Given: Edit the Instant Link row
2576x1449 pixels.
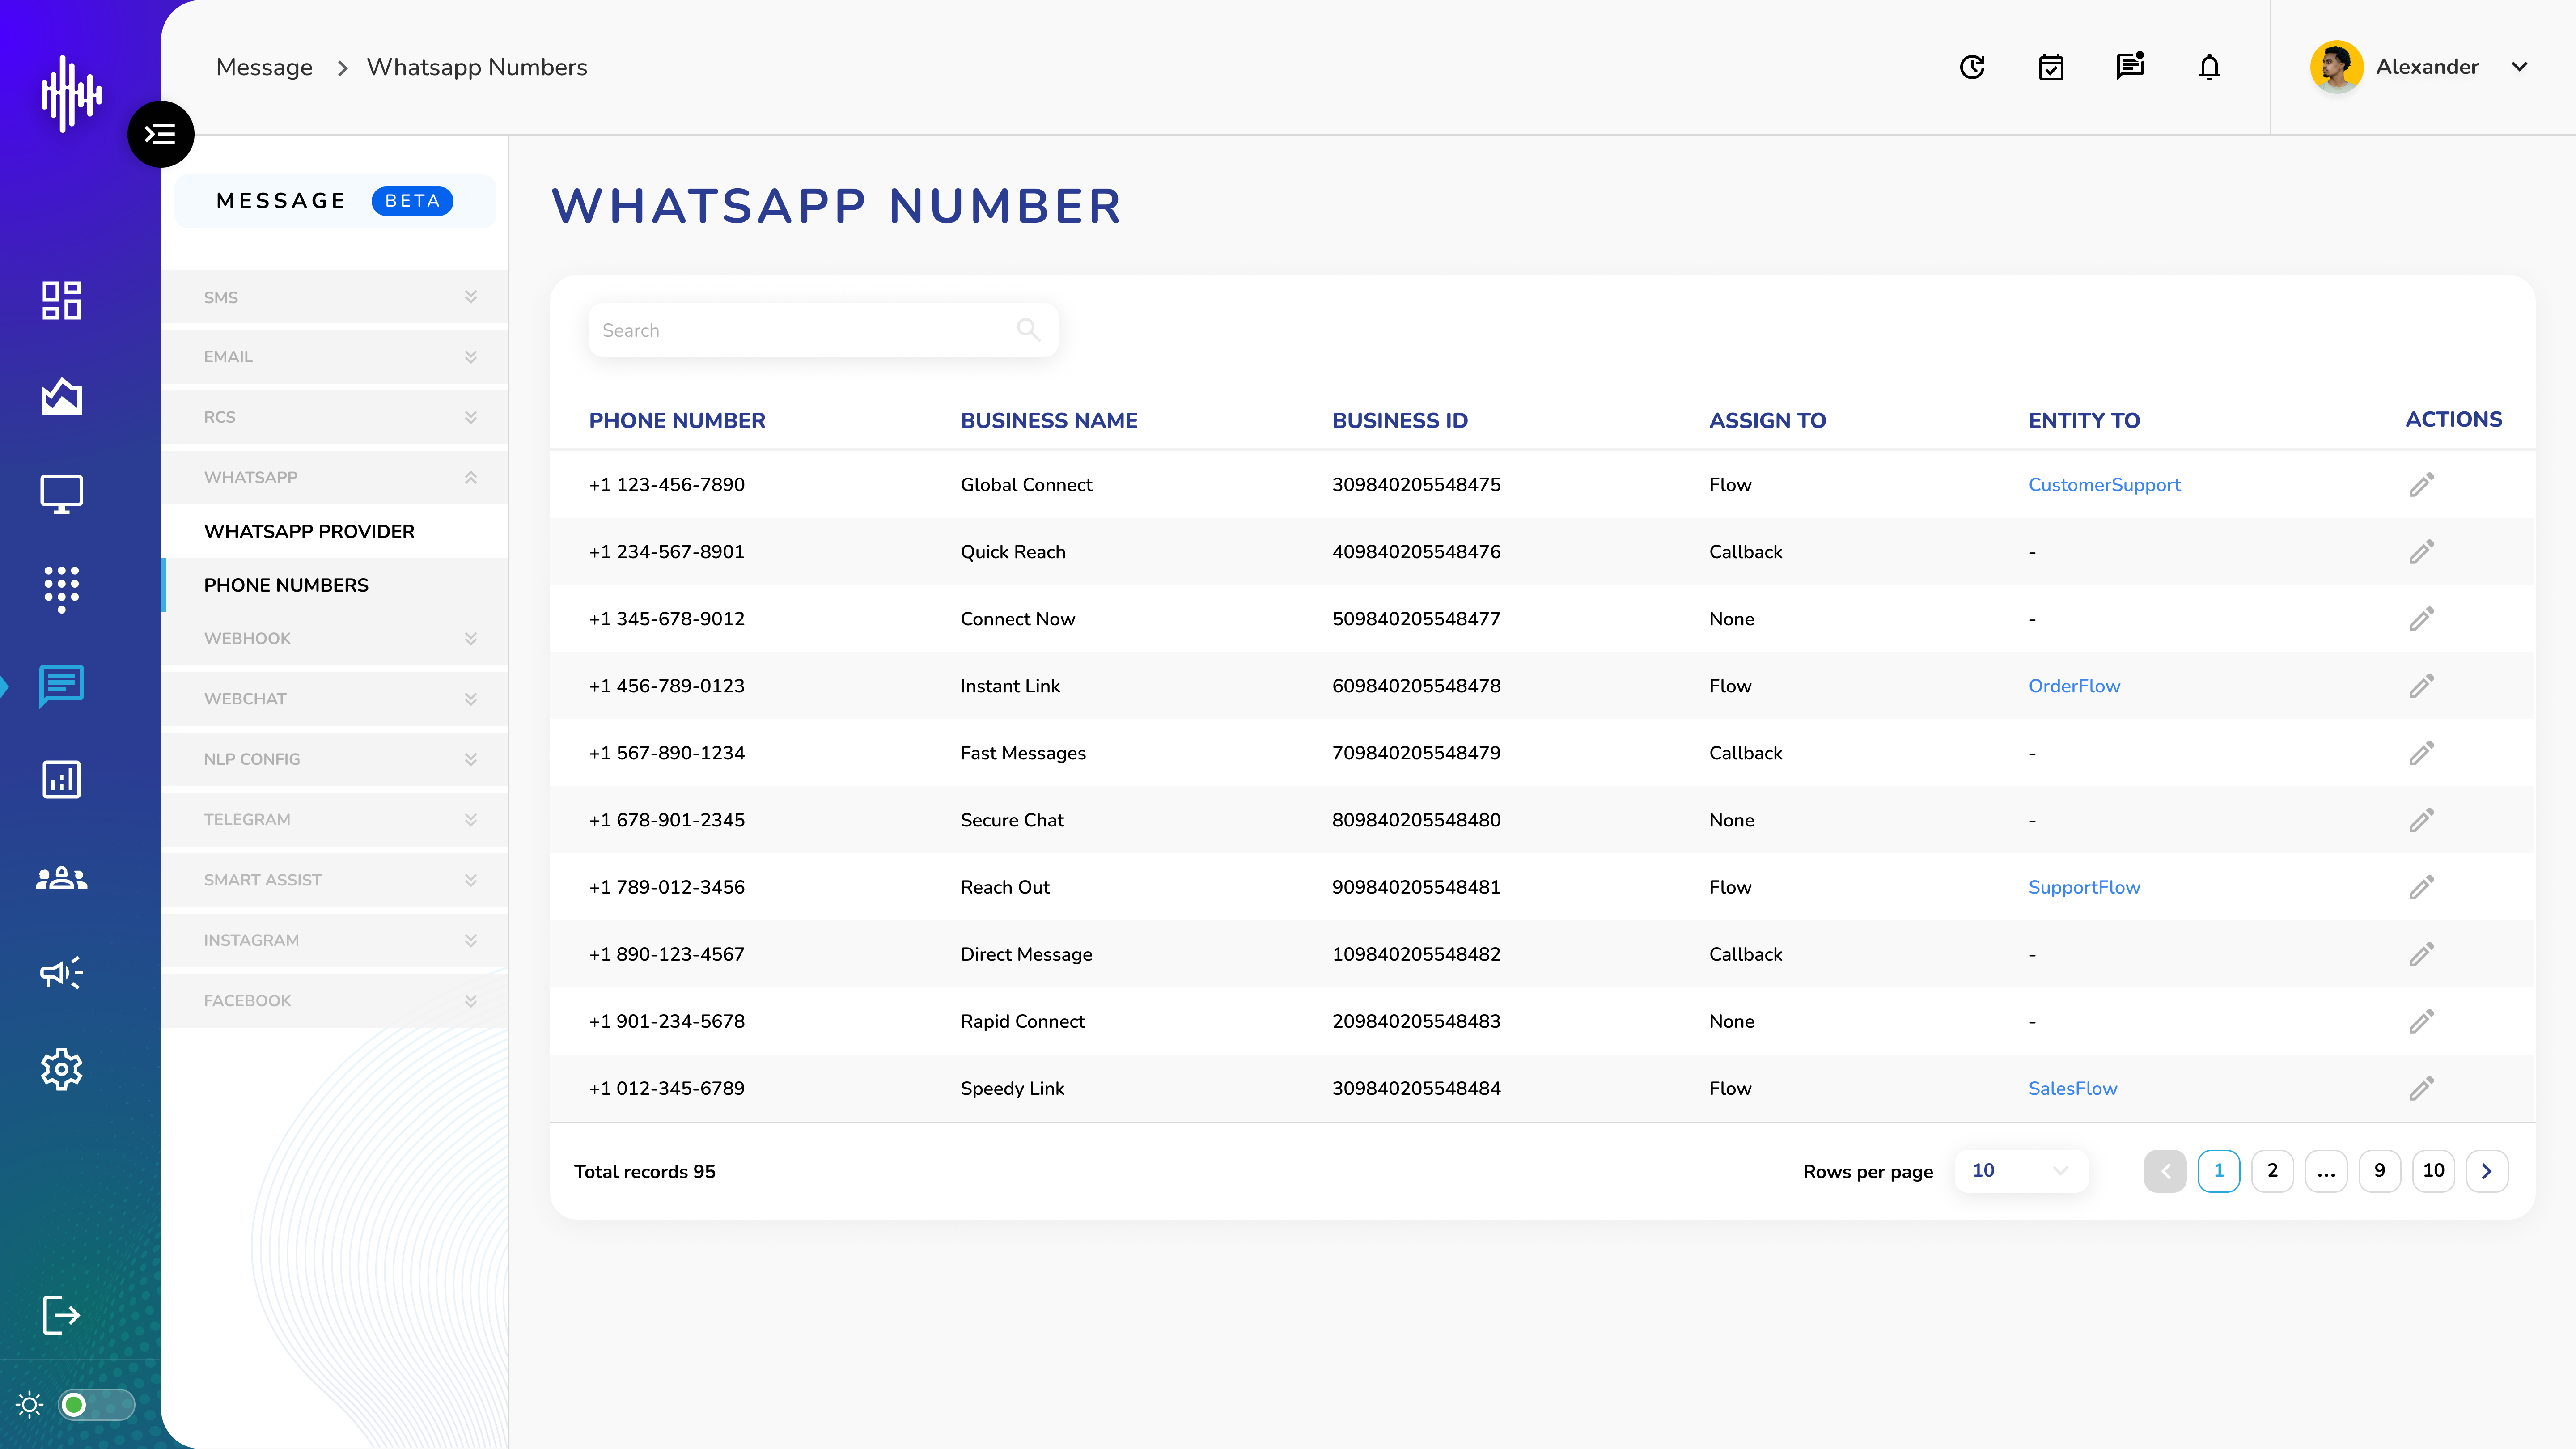Looking at the screenshot, I should 2421,686.
